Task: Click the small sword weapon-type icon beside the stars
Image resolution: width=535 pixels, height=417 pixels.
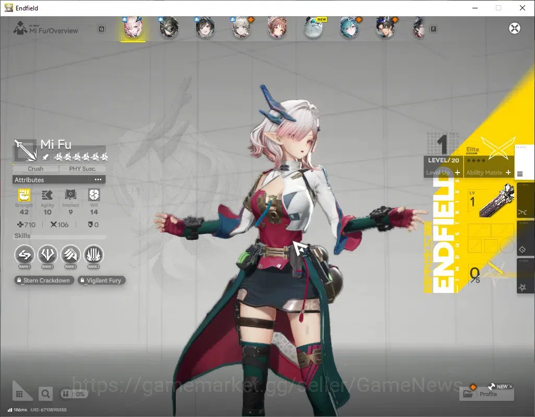Action: tap(45, 157)
